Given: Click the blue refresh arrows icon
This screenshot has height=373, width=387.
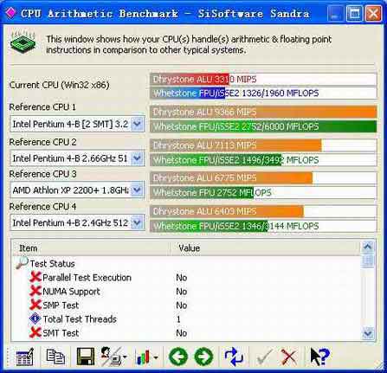Looking at the screenshot, I should pyautogui.click(x=234, y=357).
